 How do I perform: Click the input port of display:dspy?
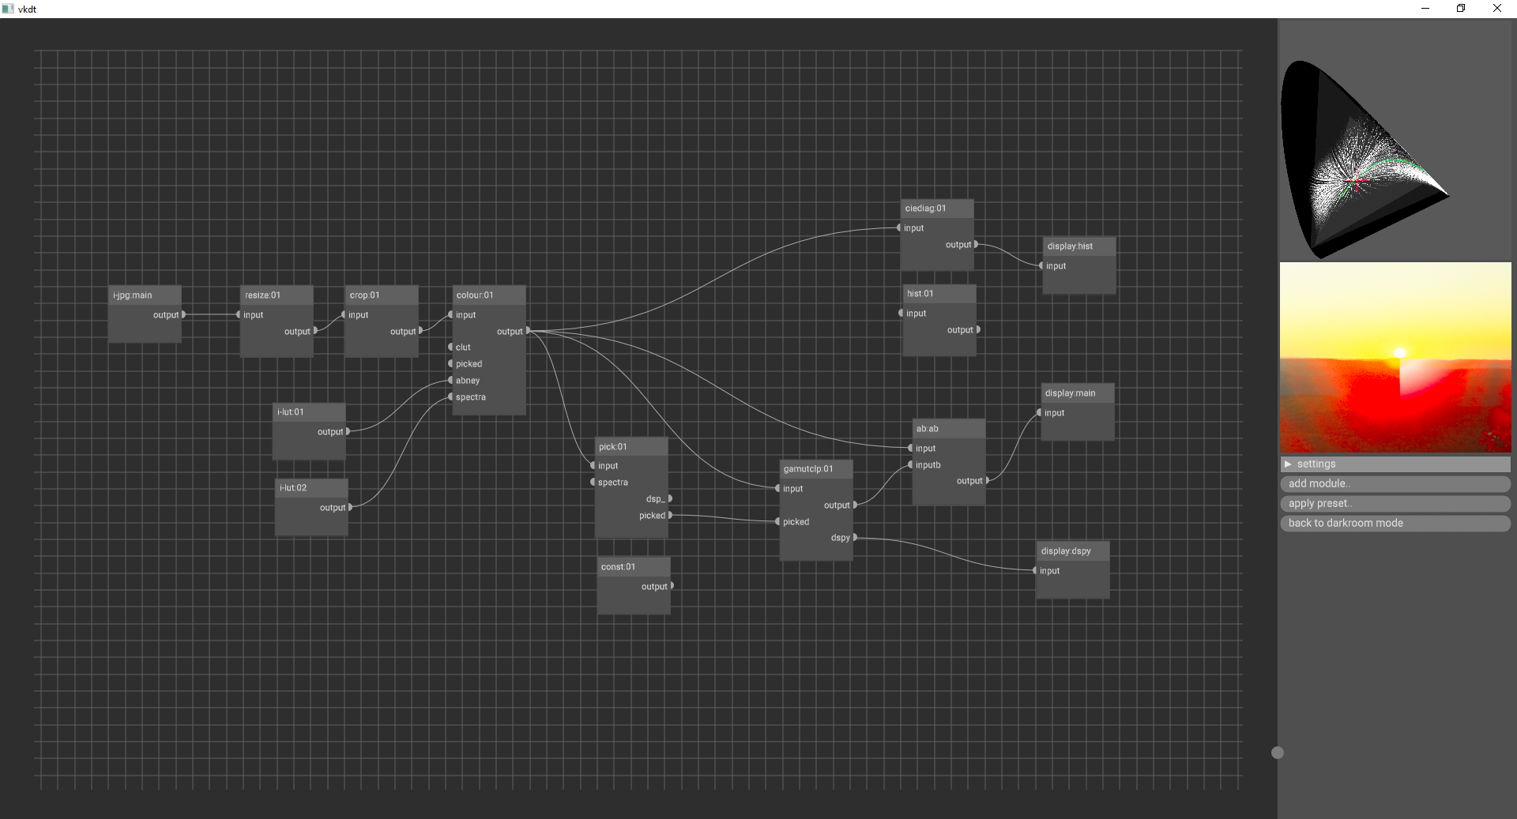(1035, 571)
